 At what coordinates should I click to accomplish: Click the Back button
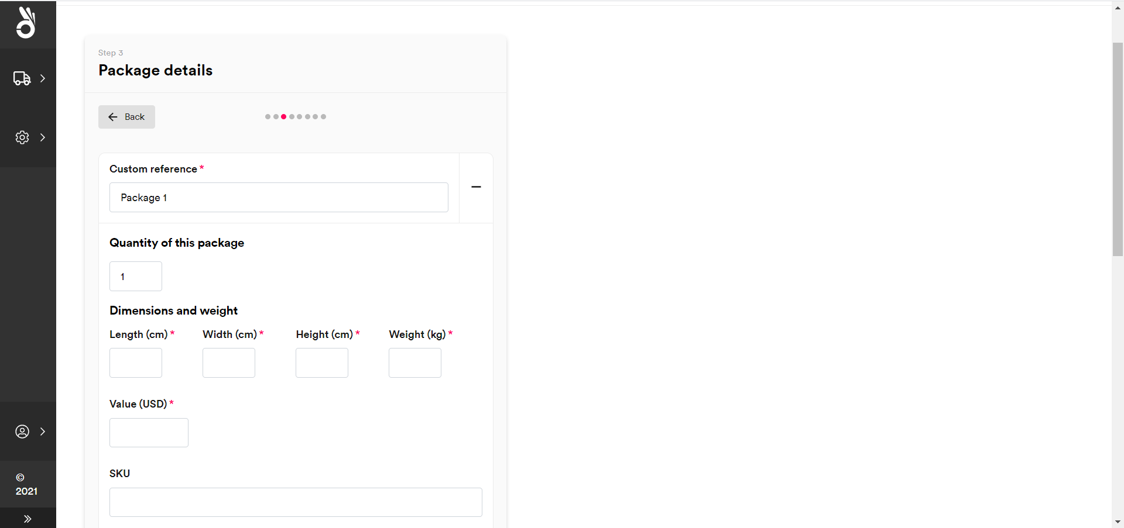click(x=126, y=117)
